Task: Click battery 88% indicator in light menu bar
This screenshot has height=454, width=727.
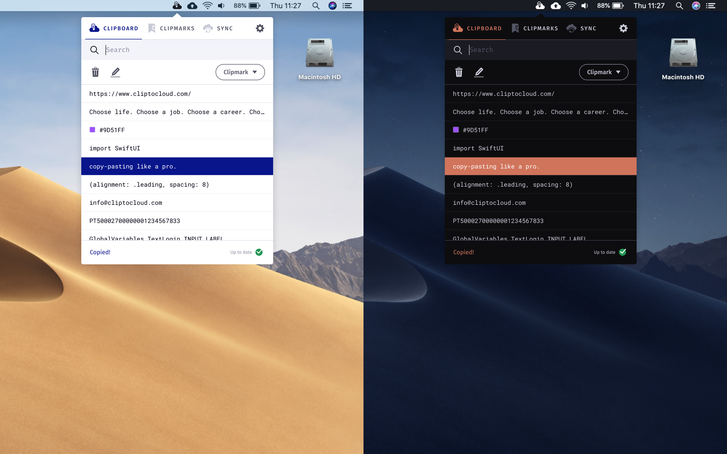Action: pyautogui.click(x=247, y=6)
